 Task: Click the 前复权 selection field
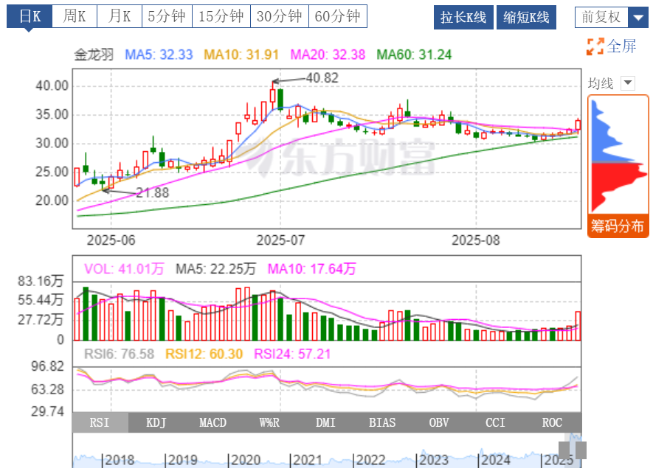(601, 18)
